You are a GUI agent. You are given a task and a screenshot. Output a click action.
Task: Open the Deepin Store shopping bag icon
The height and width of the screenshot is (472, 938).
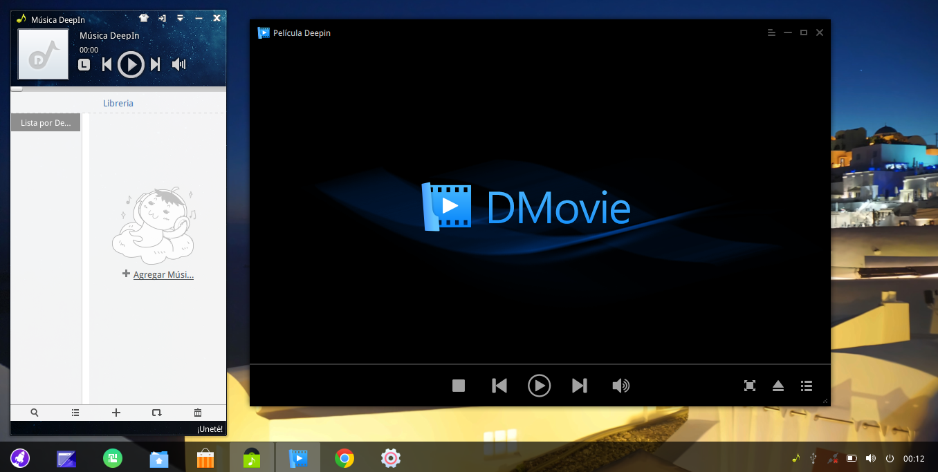point(205,457)
